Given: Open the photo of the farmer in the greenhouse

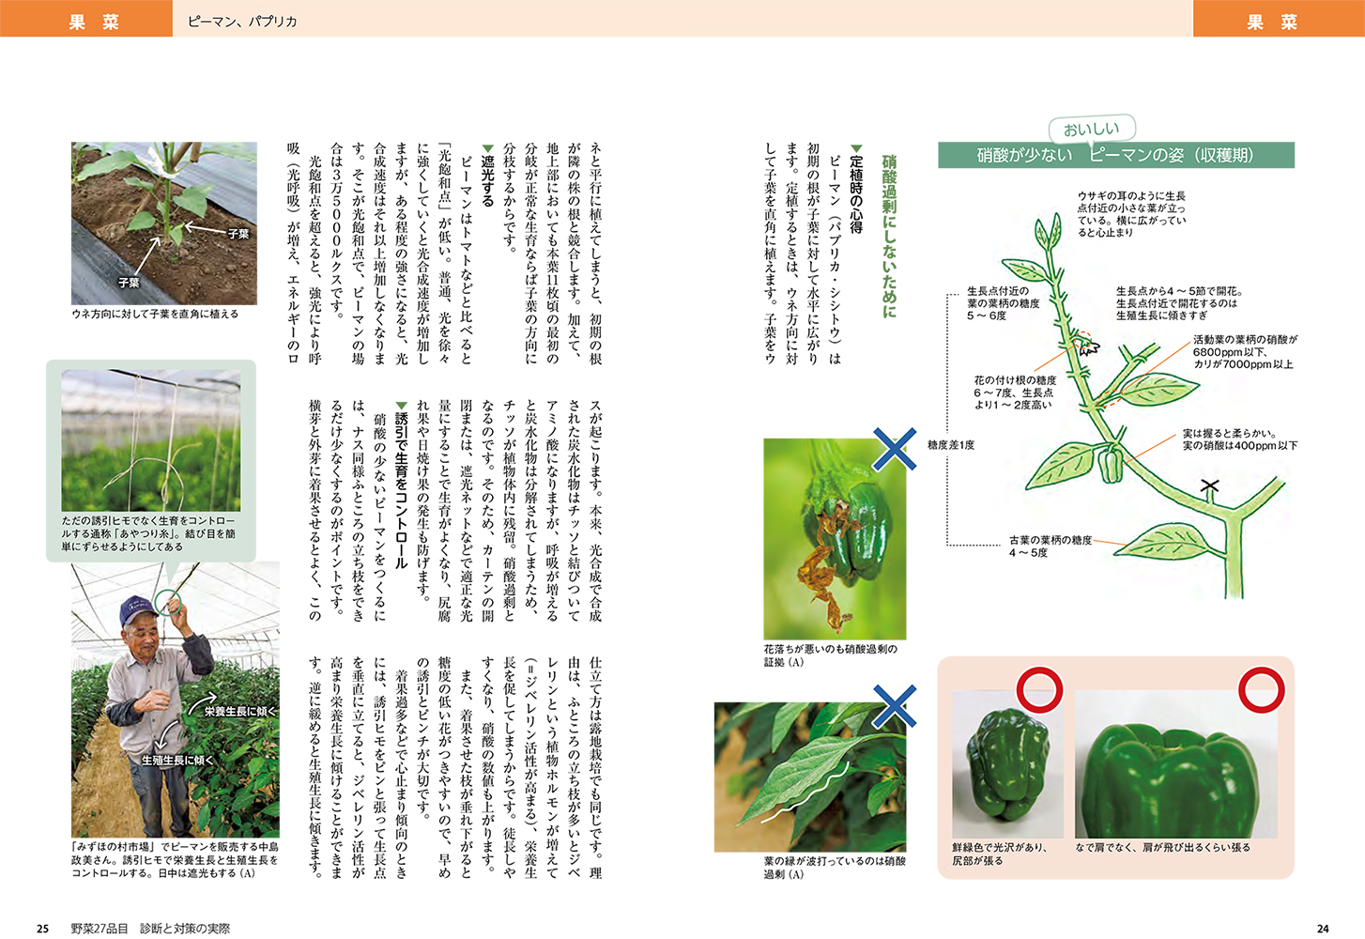Looking at the screenshot, I should point(176,700).
